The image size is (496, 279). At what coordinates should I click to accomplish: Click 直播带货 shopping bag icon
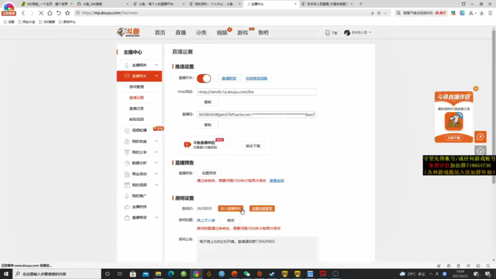(x=127, y=218)
